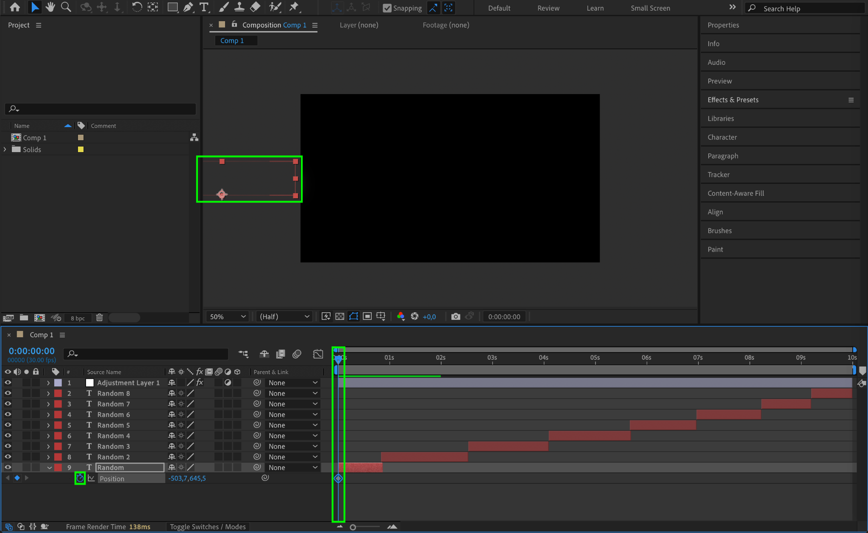The height and width of the screenshot is (533, 868).
Task: Select the Puppet Pin tool
Action: (x=294, y=7)
